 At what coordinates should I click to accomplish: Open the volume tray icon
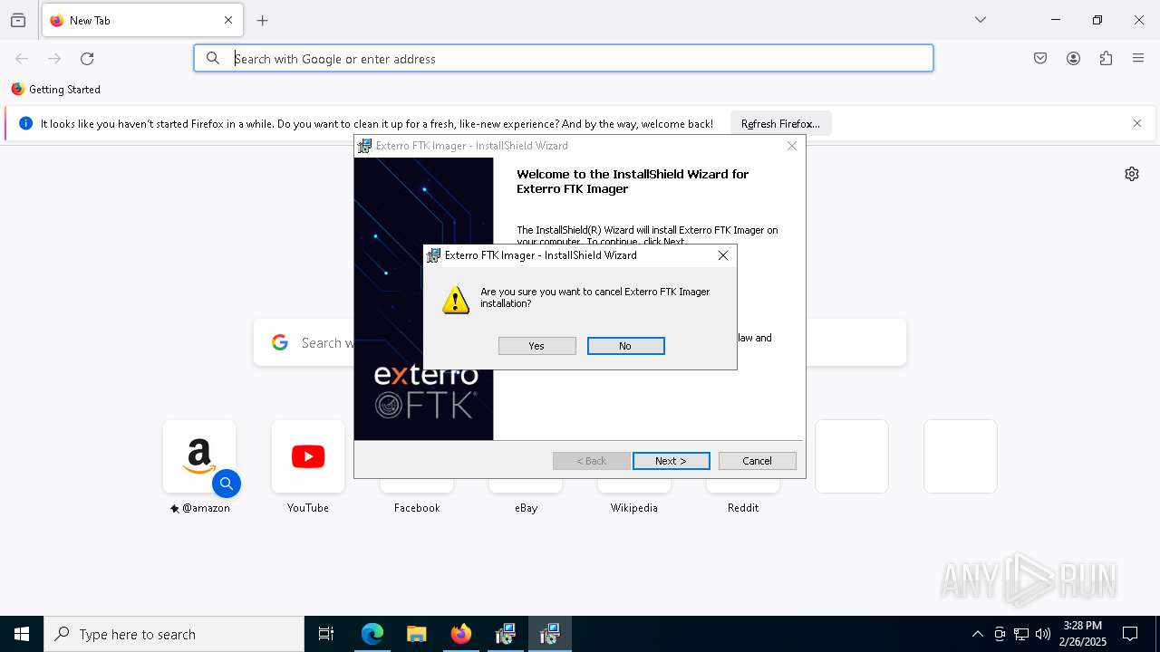tap(1043, 634)
